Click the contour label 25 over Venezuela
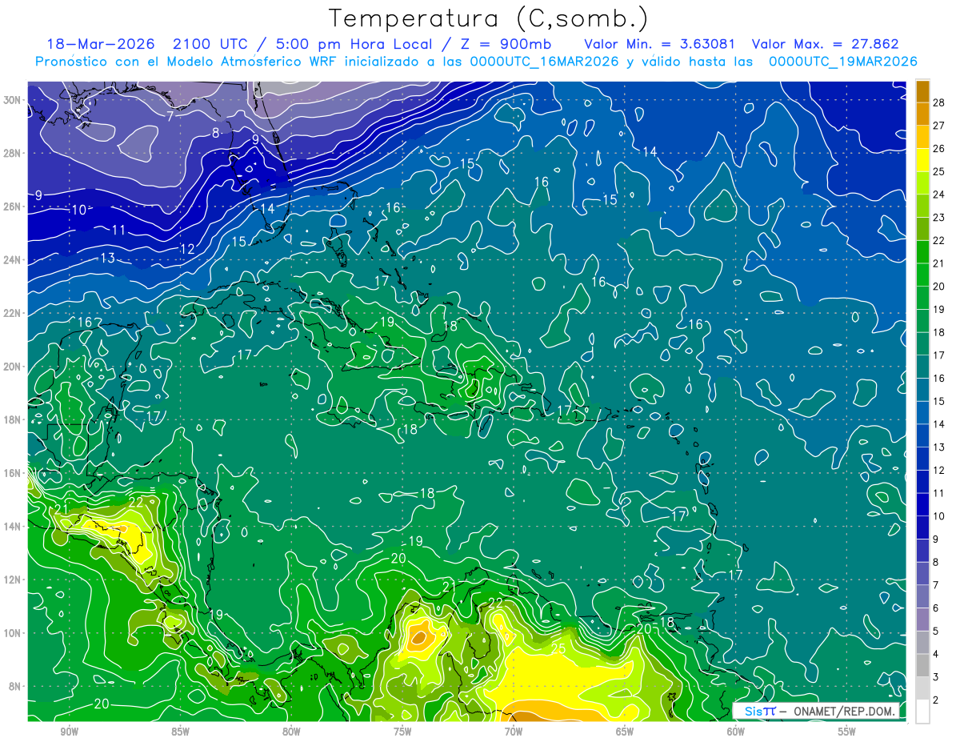Viewport: 960px width, 742px height. (x=558, y=648)
